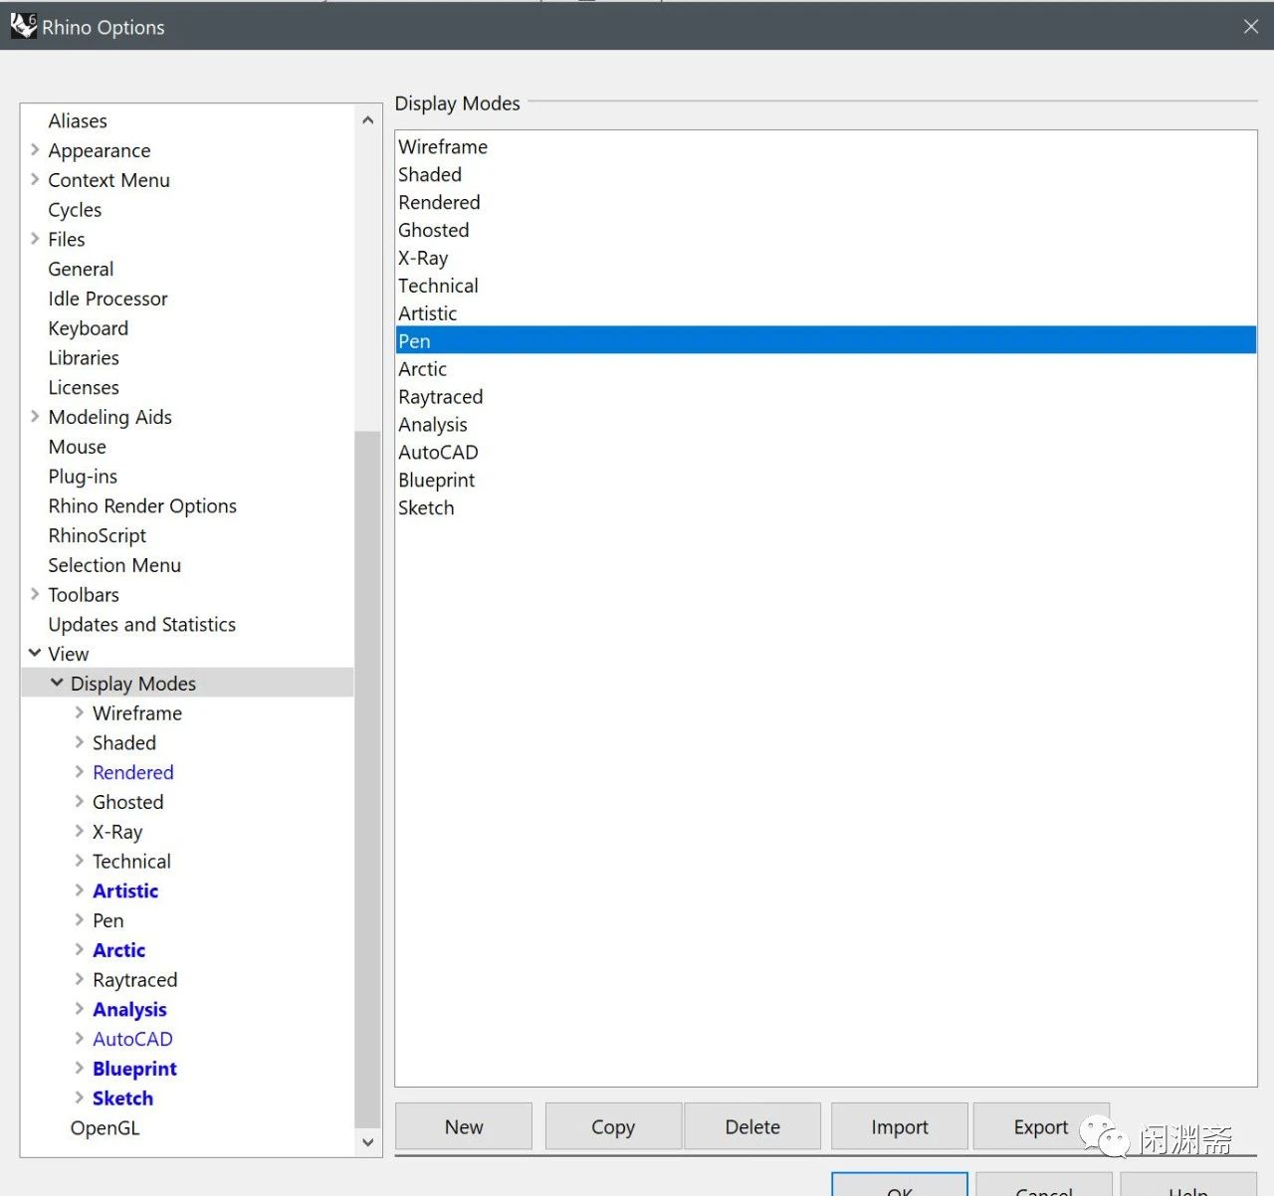Open OpenGL settings in tree
The image size is (1274, 1196).
(105, 1128)
